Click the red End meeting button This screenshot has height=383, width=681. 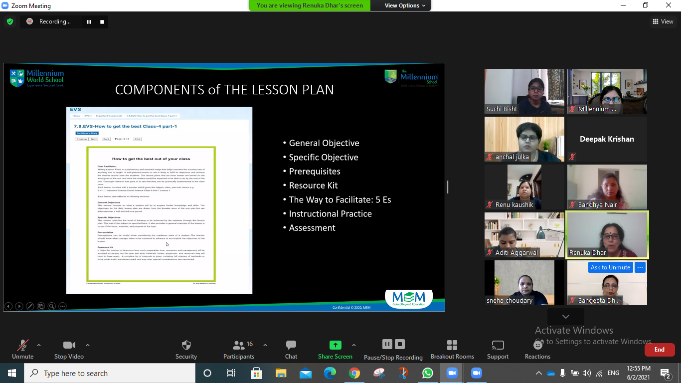[660, 350]
